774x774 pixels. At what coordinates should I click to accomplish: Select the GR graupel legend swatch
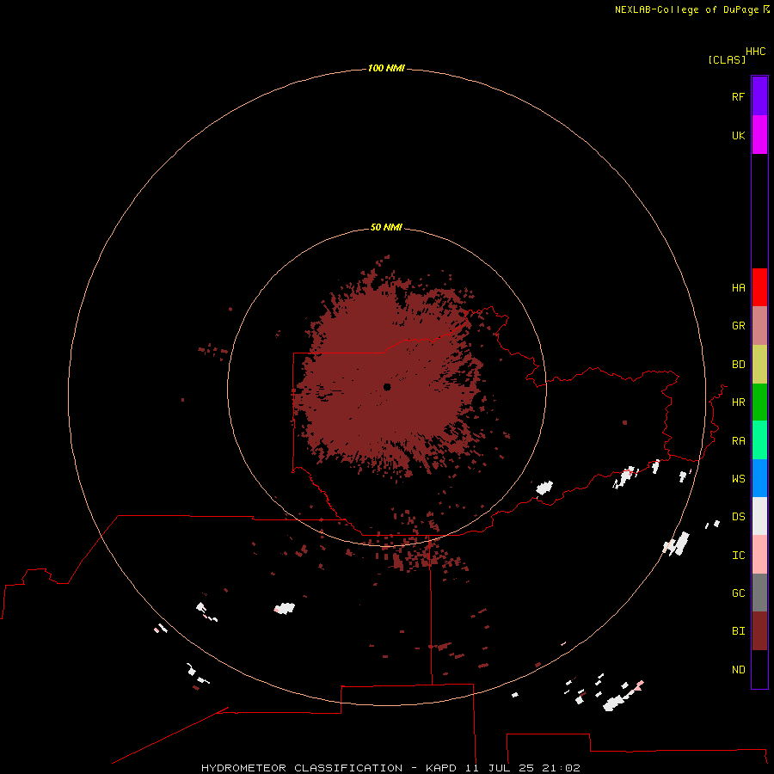(x=759, y=326)
